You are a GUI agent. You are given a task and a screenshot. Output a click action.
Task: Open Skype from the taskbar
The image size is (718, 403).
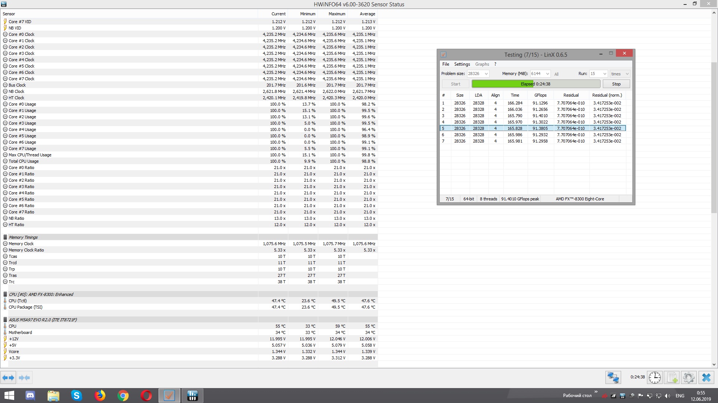click(x=76, y=396)
